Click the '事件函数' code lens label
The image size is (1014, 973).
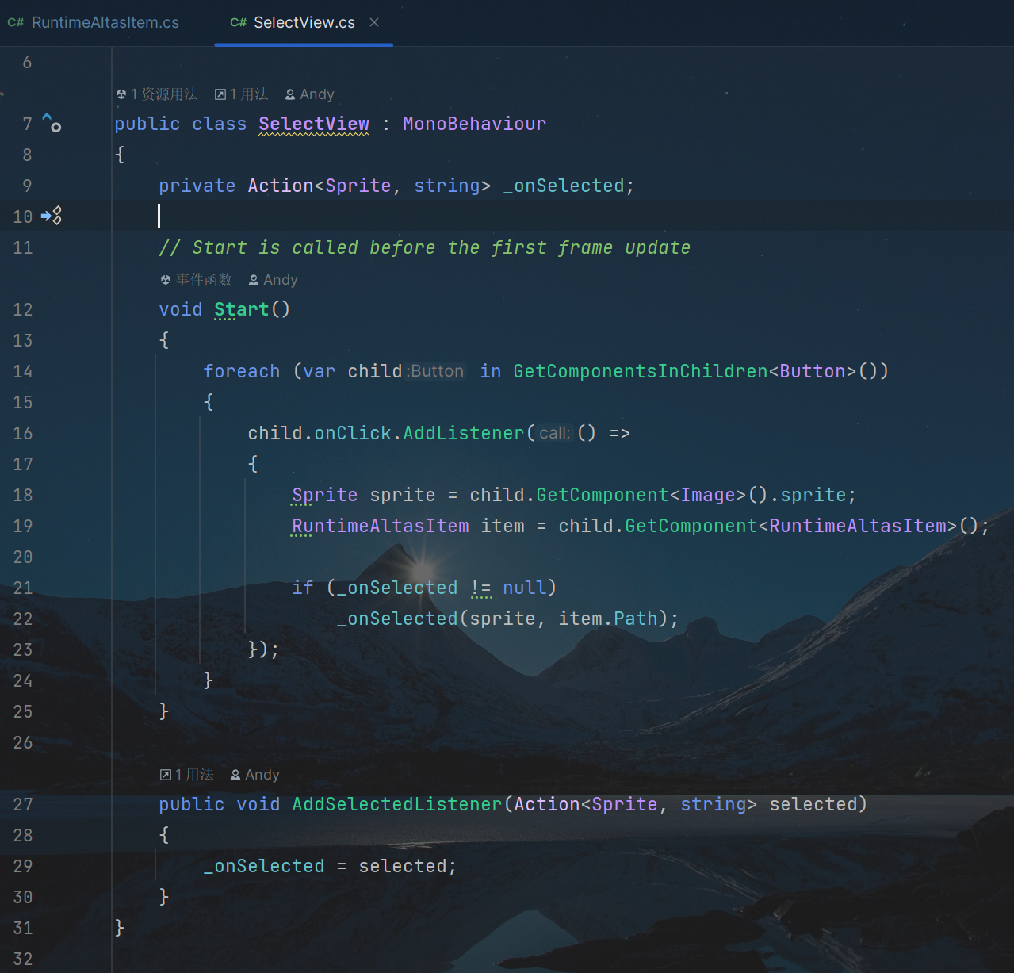pos(204,280)
